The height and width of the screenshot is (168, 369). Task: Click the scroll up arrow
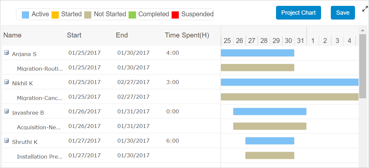pos(362,31)
